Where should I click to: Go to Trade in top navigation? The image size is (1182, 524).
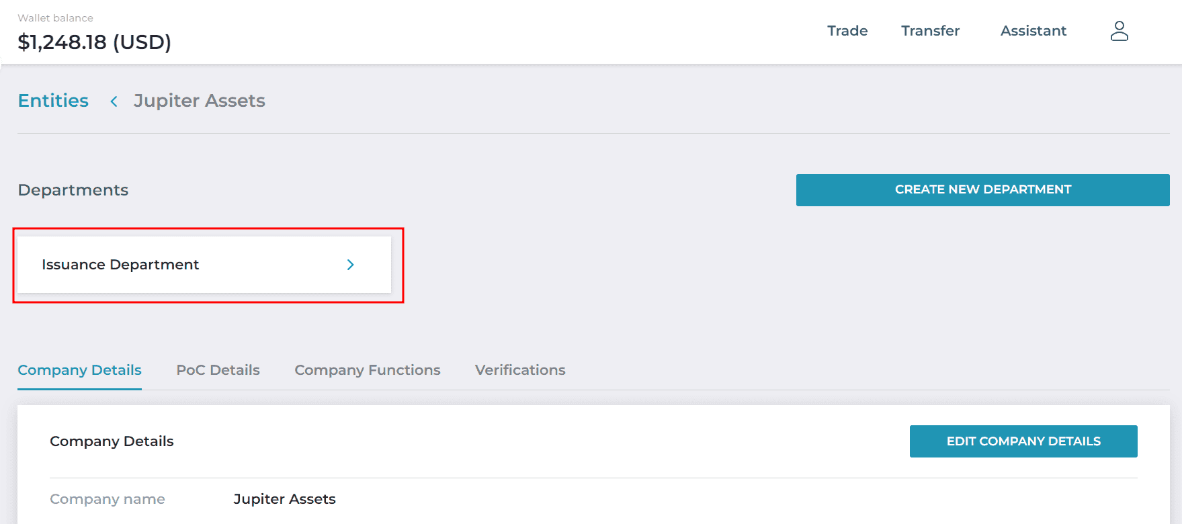(x=847, y=31)
